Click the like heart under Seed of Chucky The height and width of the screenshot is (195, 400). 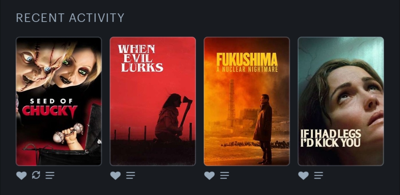click(x=21, y=175)
